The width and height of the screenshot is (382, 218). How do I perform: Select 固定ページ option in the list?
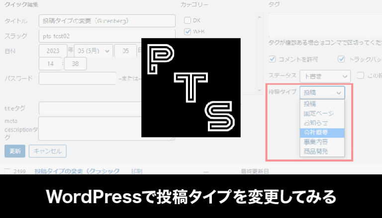coord(322,113)
